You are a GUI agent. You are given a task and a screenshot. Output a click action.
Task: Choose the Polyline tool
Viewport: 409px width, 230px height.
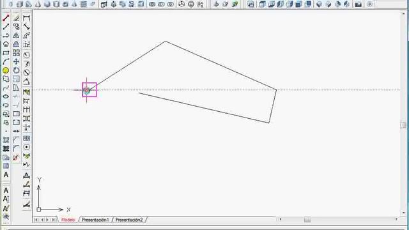6,36
